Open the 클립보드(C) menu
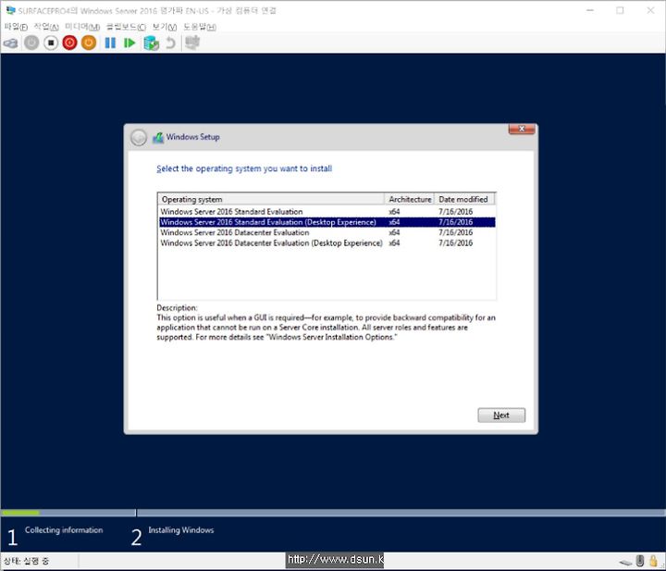This screenshot has width=666, height=571. click(x=126, y=27)
